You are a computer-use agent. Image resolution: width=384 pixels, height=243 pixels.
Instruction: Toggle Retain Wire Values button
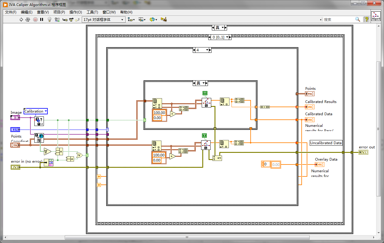[57, 19]
